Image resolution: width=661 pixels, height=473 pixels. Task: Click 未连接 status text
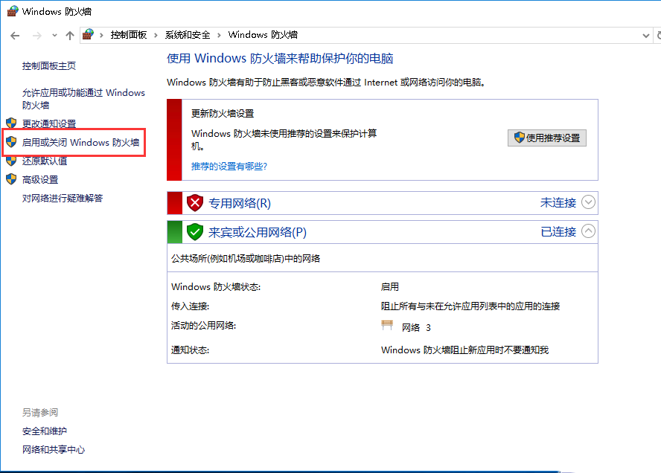point(558,202)
